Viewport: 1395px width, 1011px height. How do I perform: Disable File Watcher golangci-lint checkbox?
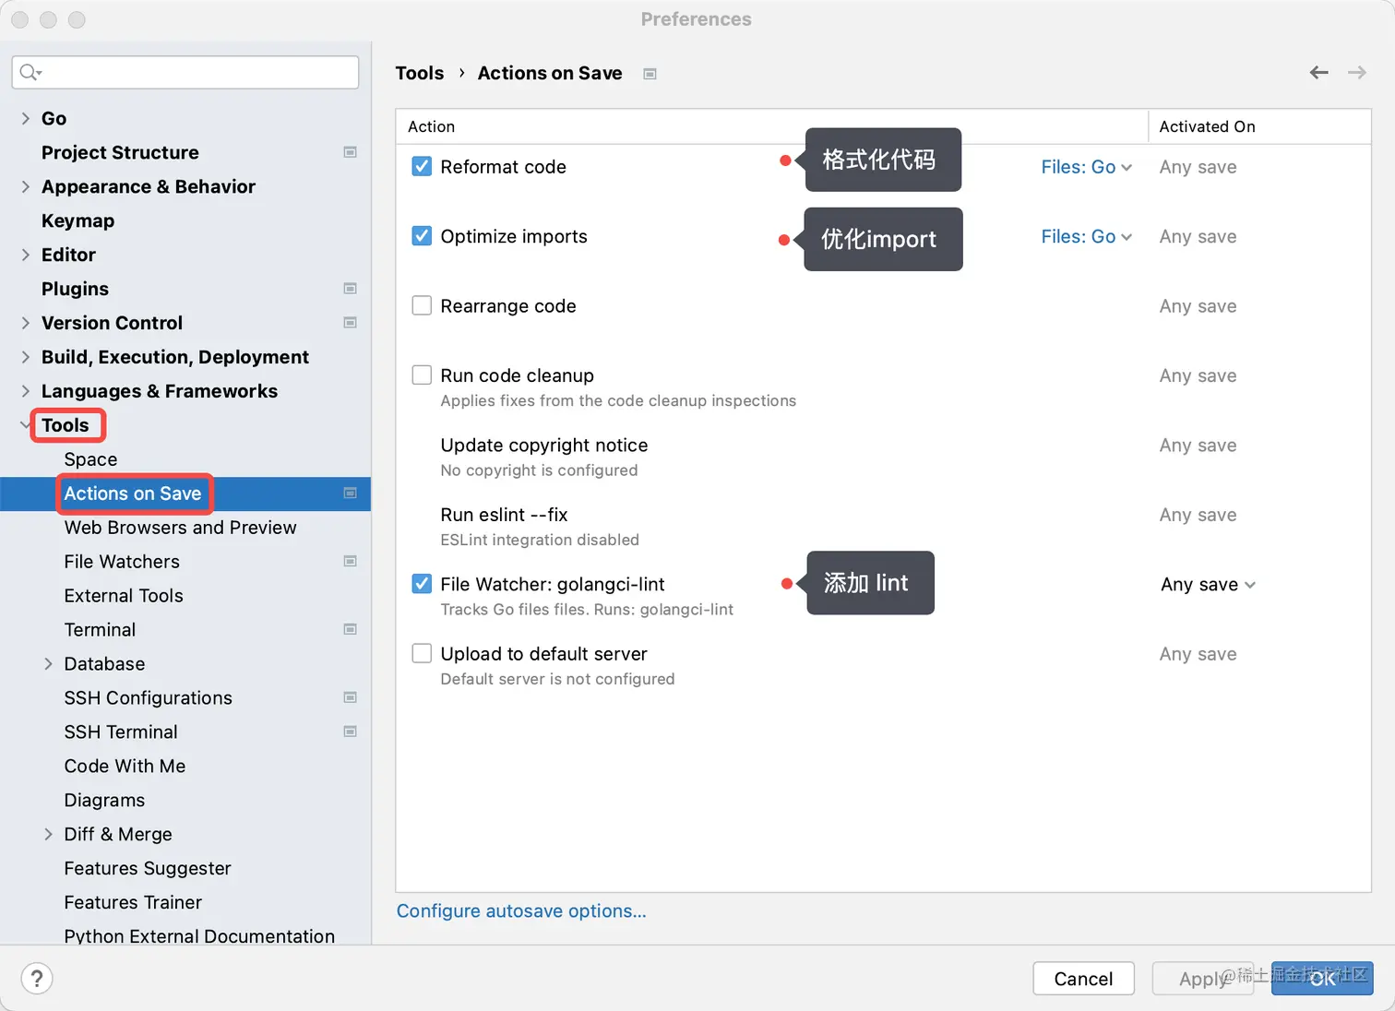point(422,584)
